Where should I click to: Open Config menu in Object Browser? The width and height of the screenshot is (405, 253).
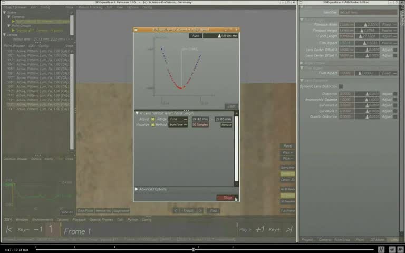(45, 7)
